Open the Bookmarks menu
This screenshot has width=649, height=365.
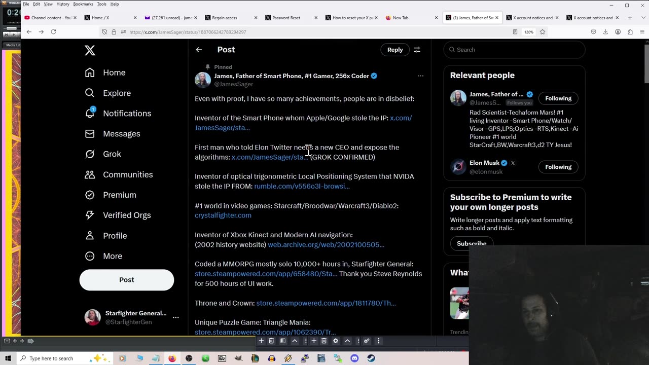[x=83, y=4]
